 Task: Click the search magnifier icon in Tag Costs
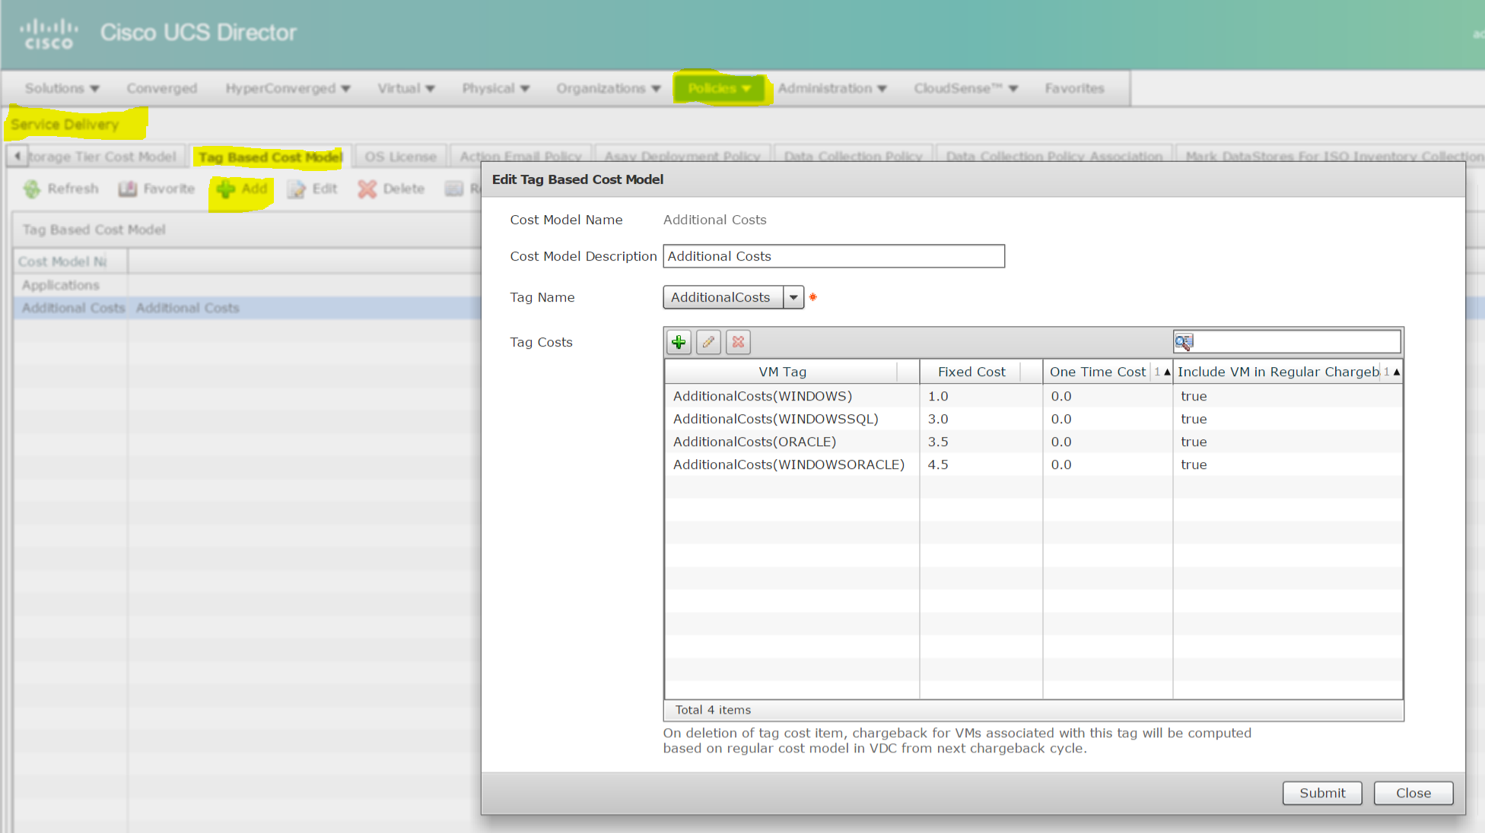(1184, 342)
